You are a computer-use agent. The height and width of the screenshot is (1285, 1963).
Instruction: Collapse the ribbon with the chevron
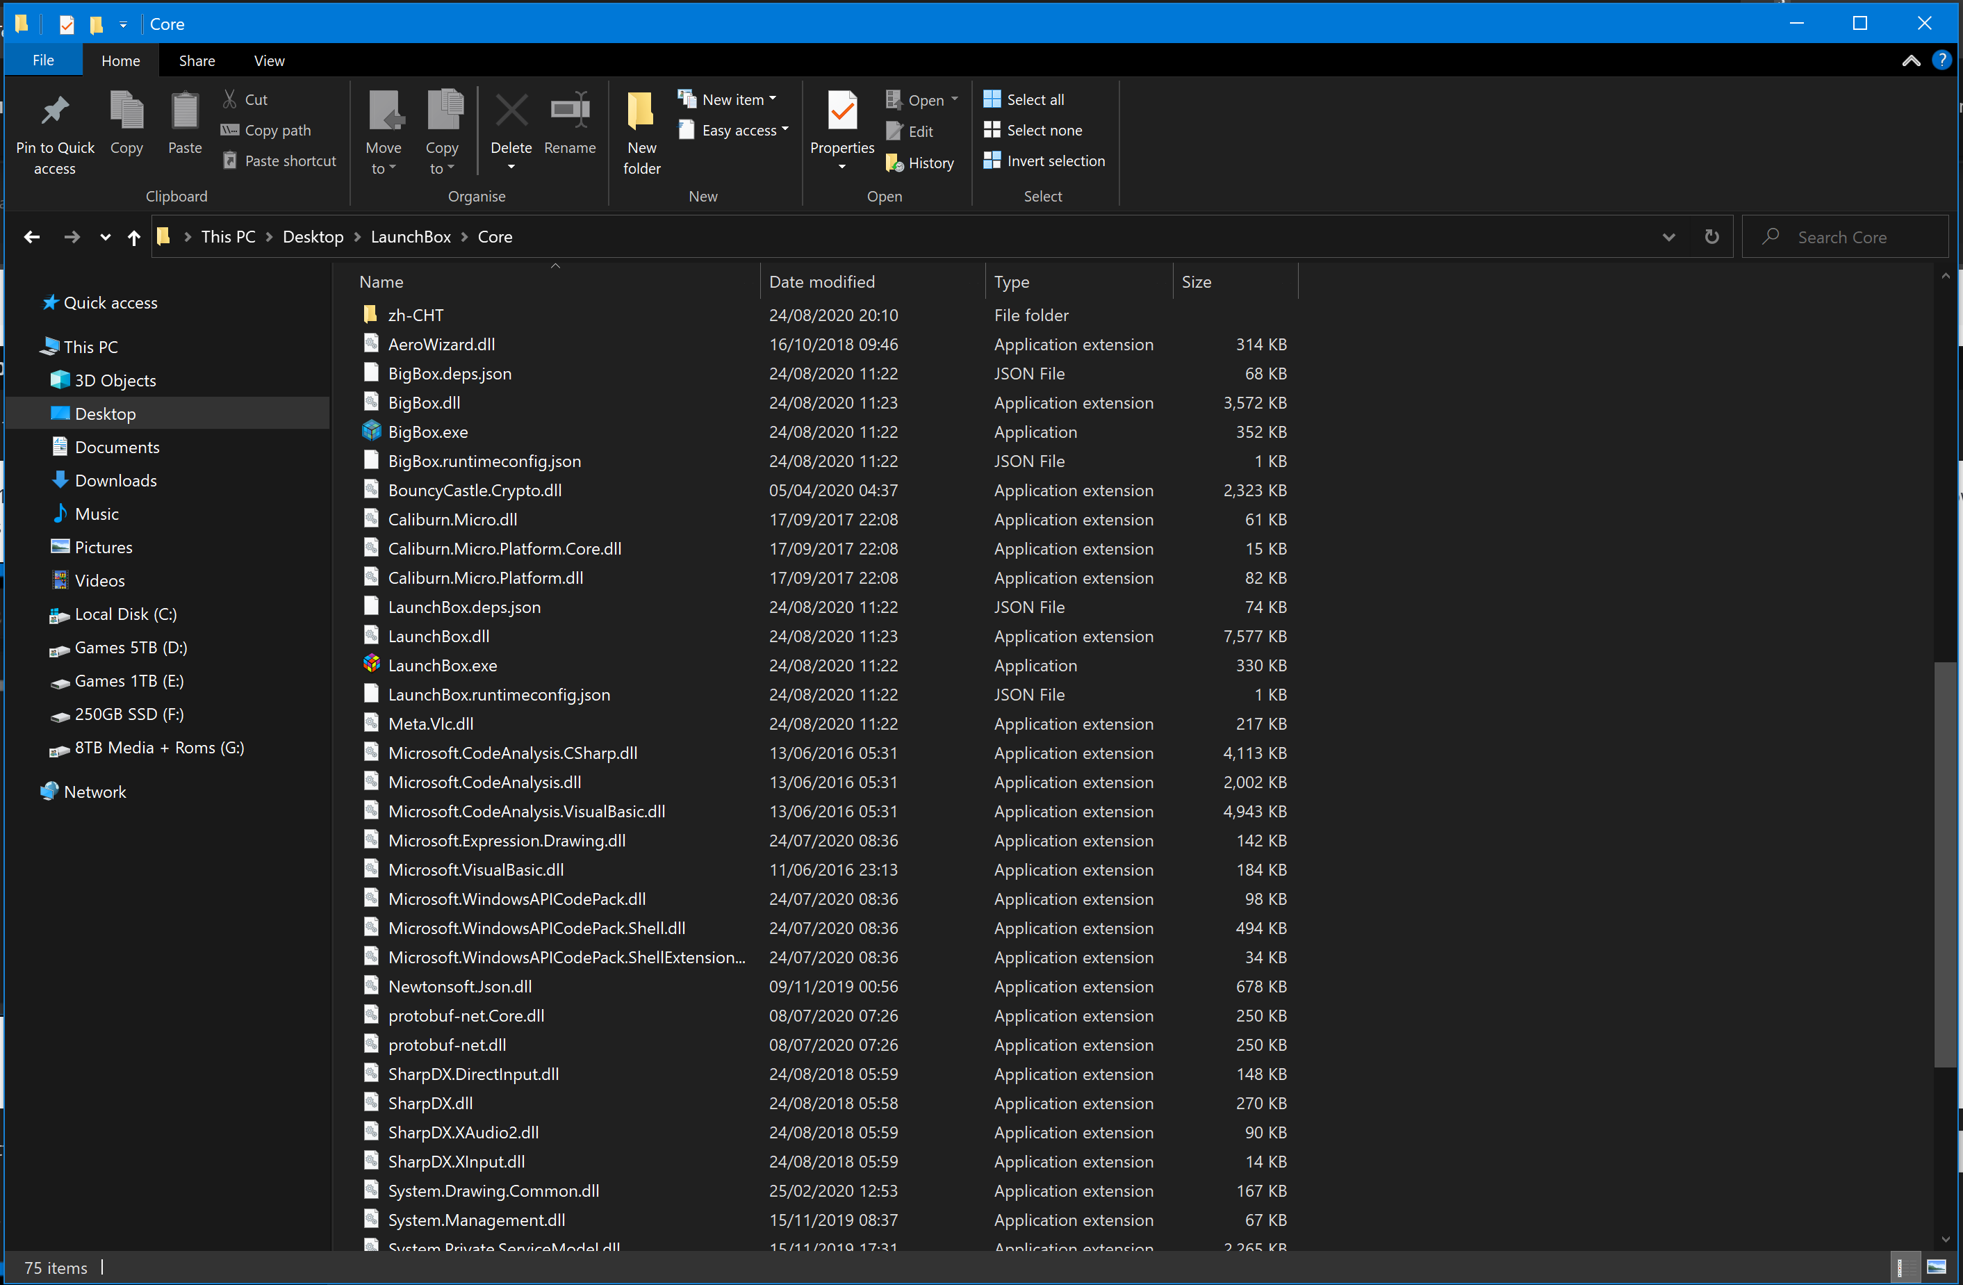point(1910,61)
